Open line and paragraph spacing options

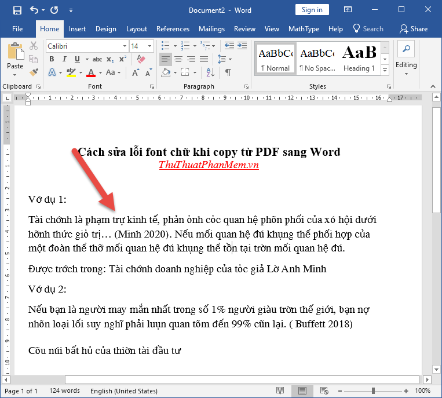224,59
